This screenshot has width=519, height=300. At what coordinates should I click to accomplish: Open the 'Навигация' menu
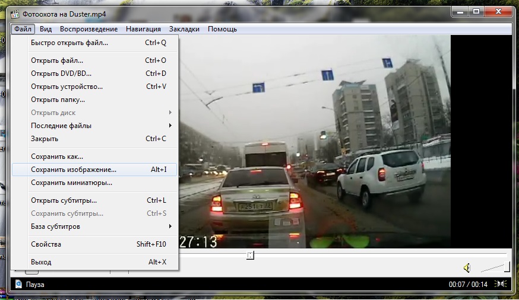(x=143, y=29)
